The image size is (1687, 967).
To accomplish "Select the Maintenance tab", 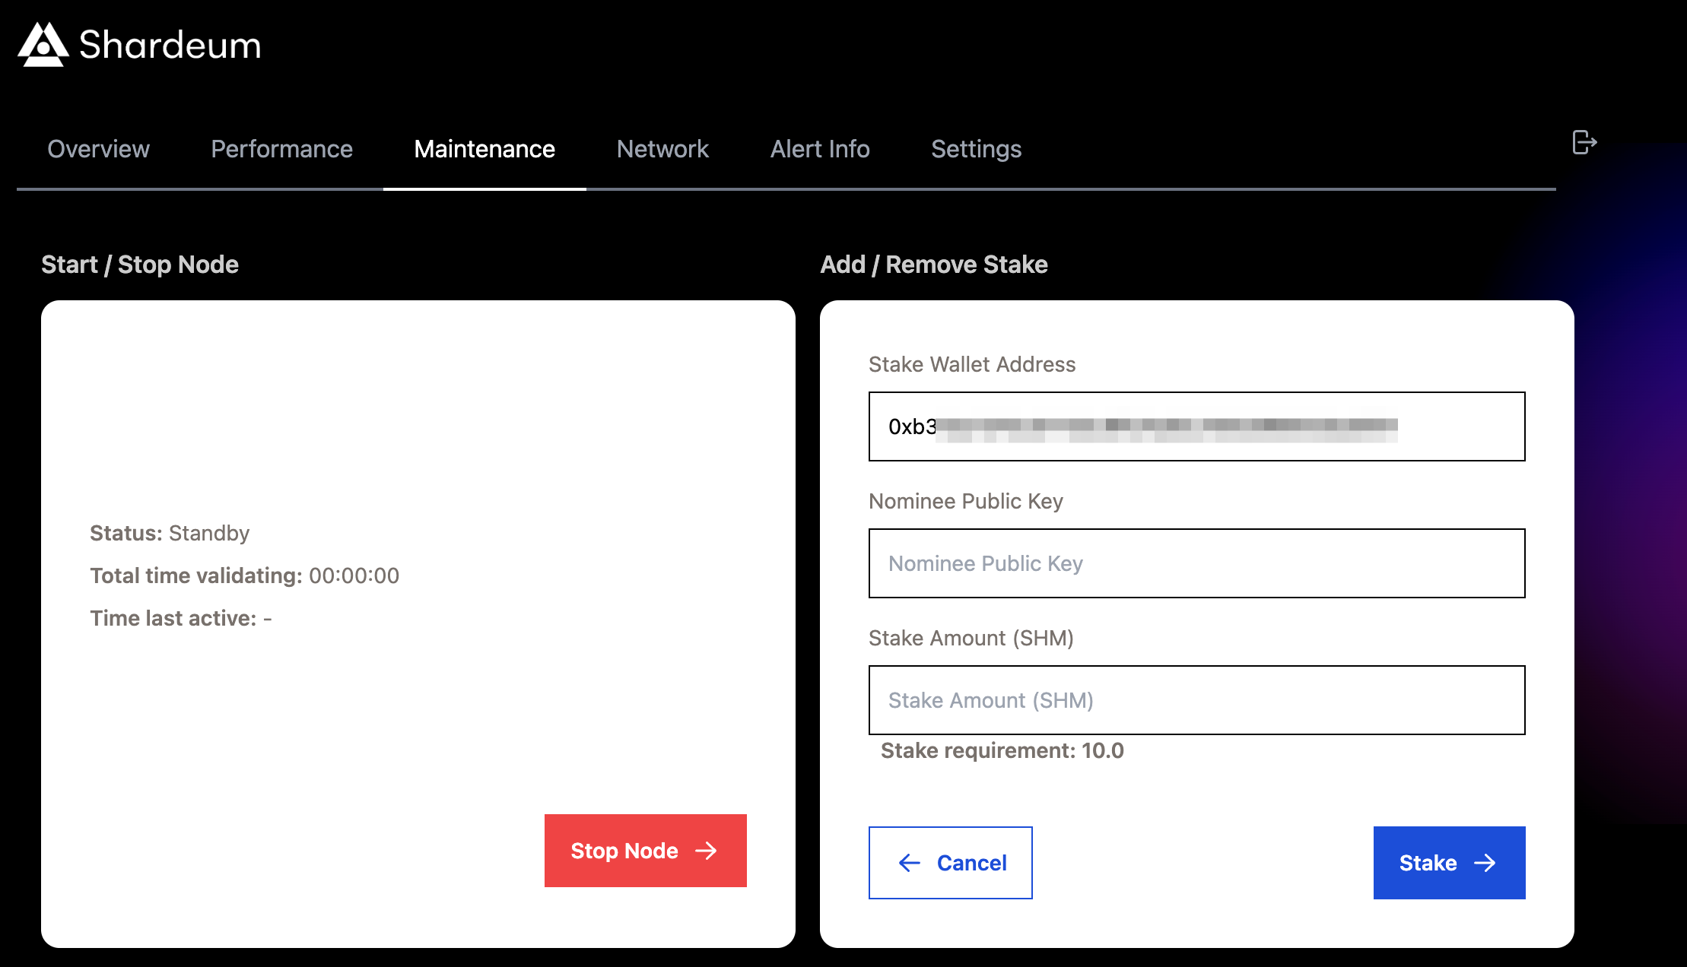I will coord(484,149).
